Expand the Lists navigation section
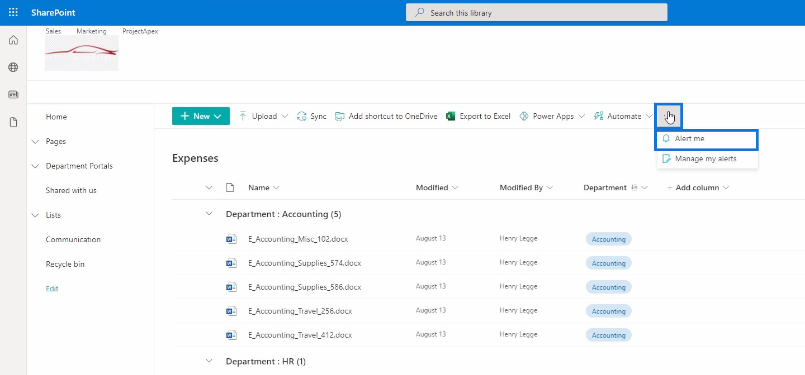 (36, 215)
